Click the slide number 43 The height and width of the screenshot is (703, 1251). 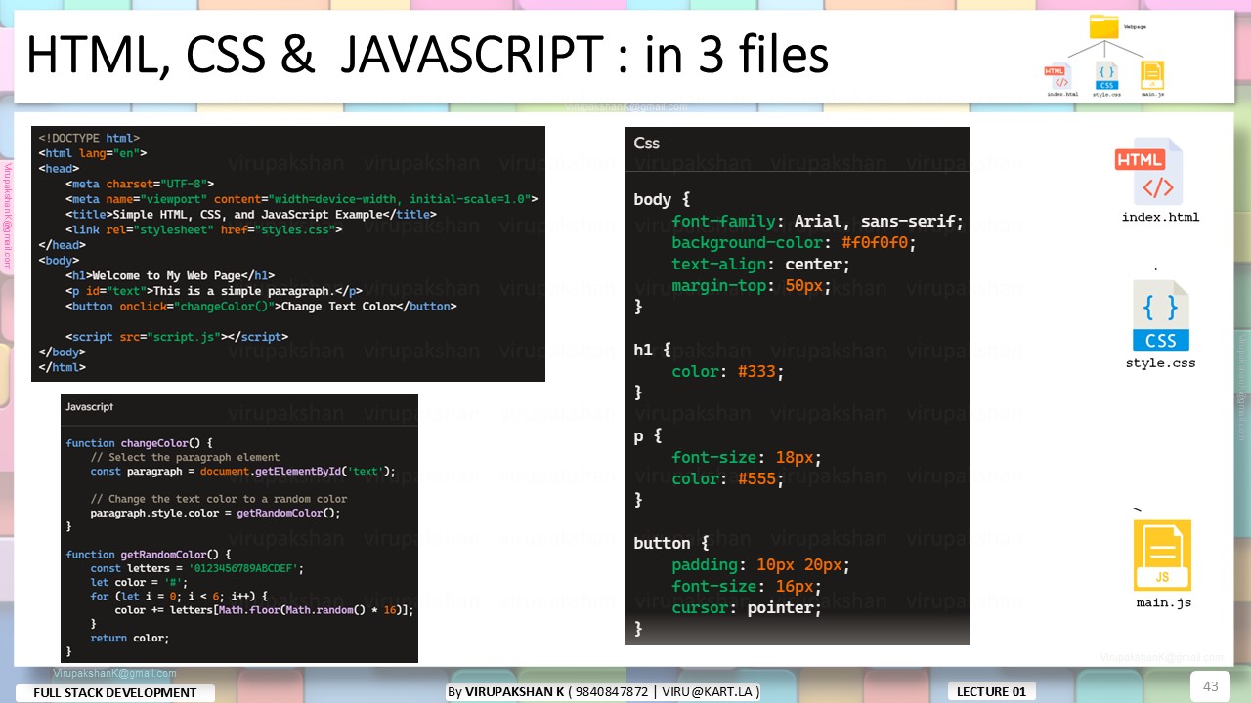point(1210,686)
